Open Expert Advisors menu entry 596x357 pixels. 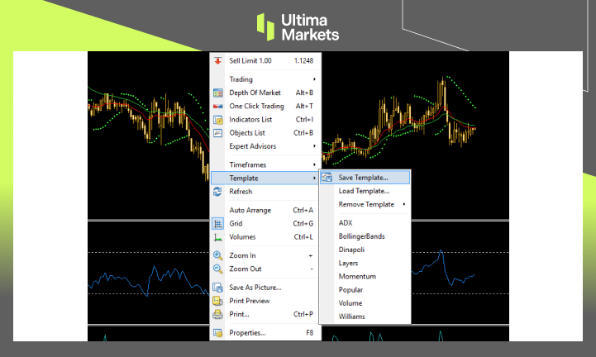265,146
